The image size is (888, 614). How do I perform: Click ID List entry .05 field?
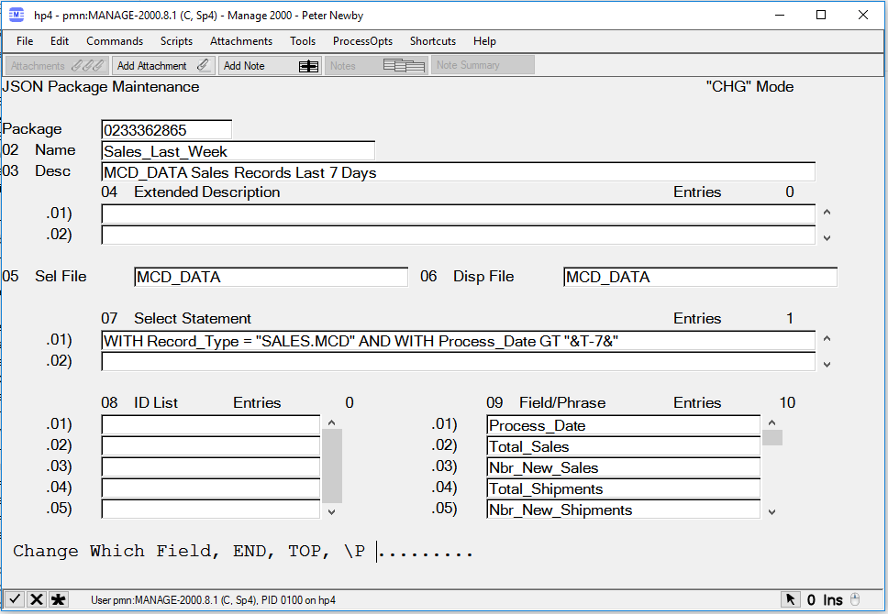click(x=211, y=509)
